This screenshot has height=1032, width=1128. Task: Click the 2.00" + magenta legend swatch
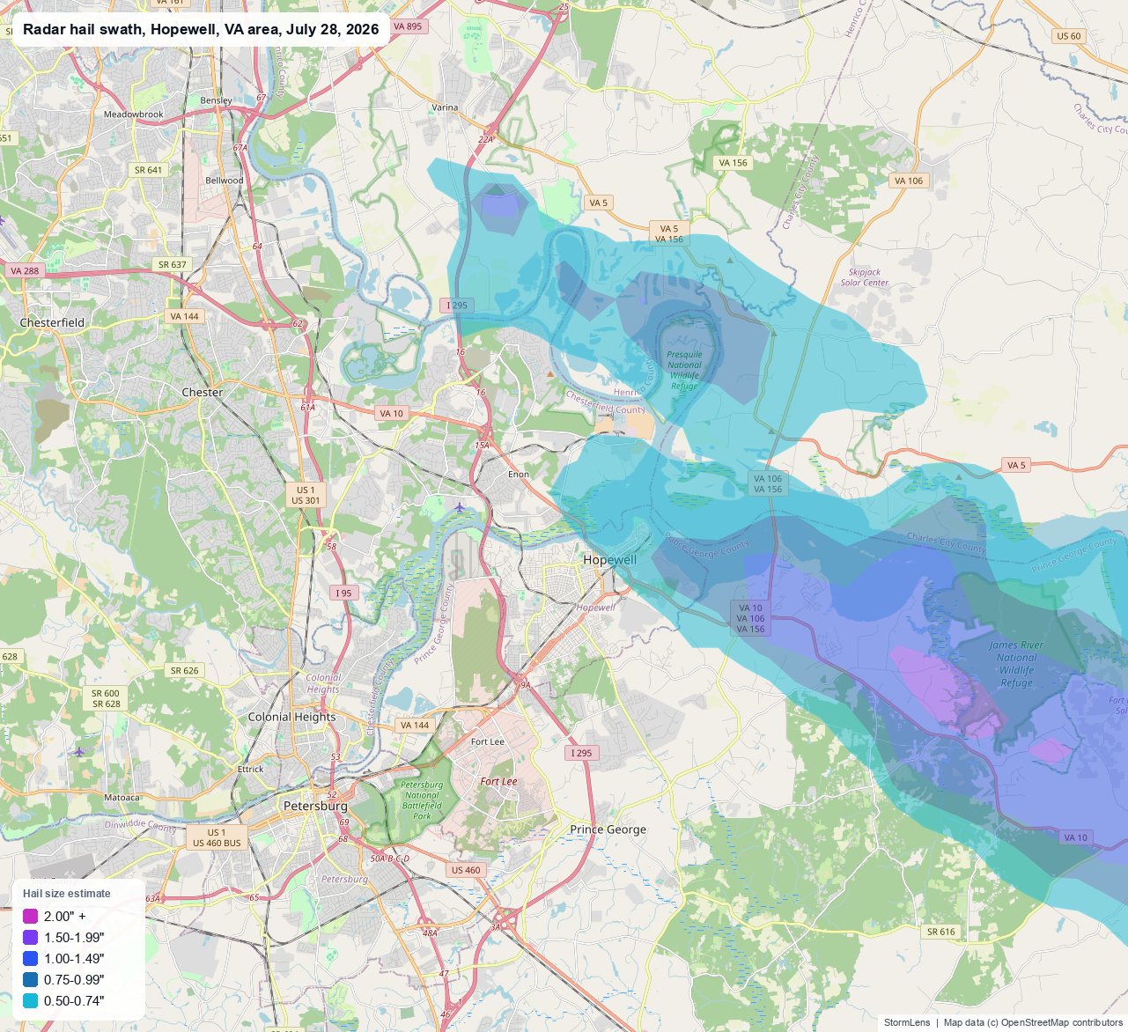(30, 916)
